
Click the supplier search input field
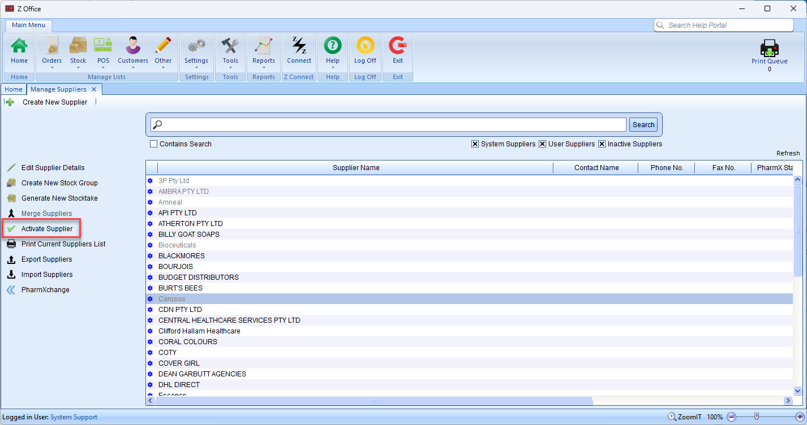389,125
